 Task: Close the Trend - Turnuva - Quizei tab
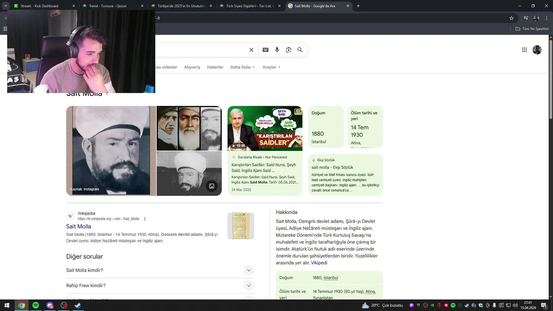coord(142,6)
